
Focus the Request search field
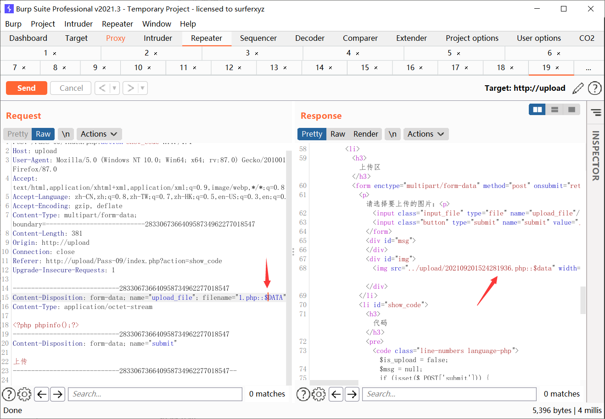tap(155, 394)
